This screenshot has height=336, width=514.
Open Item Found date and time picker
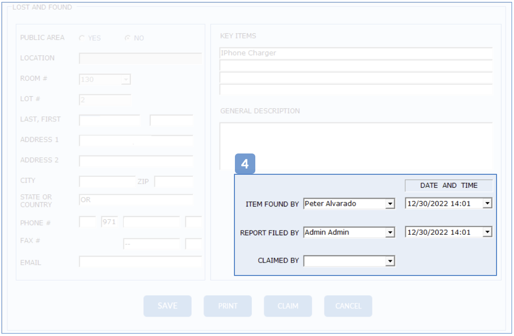coord(487,204)
